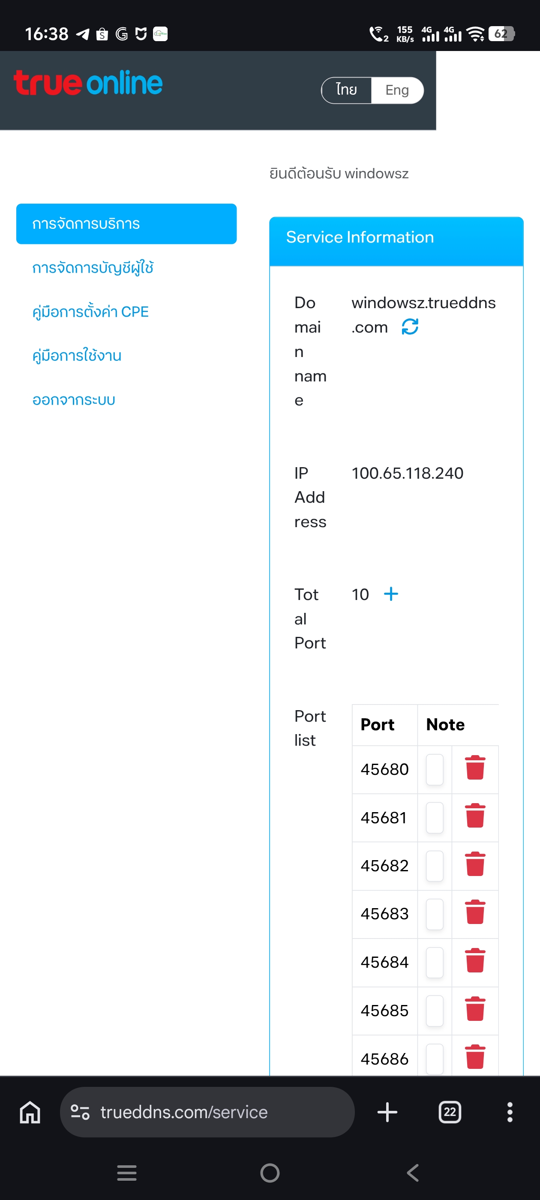Delete port 45682 with trash icon
This screenshot has height=1200, width=540.
point(475,864)
